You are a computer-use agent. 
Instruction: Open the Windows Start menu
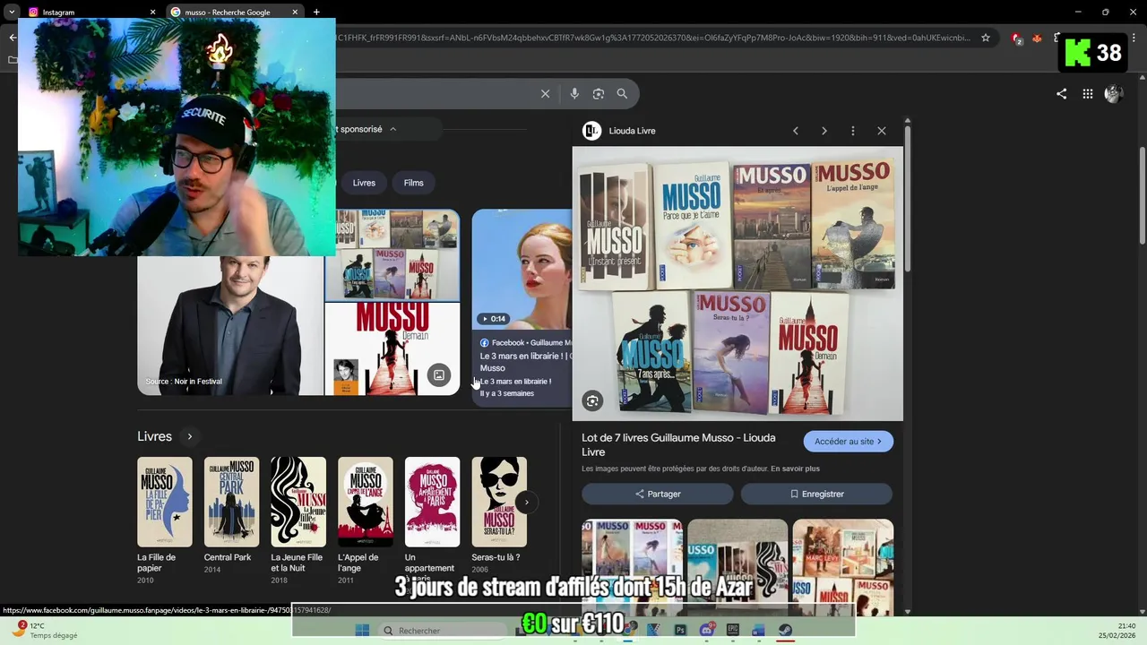click(x=362, y=631)
